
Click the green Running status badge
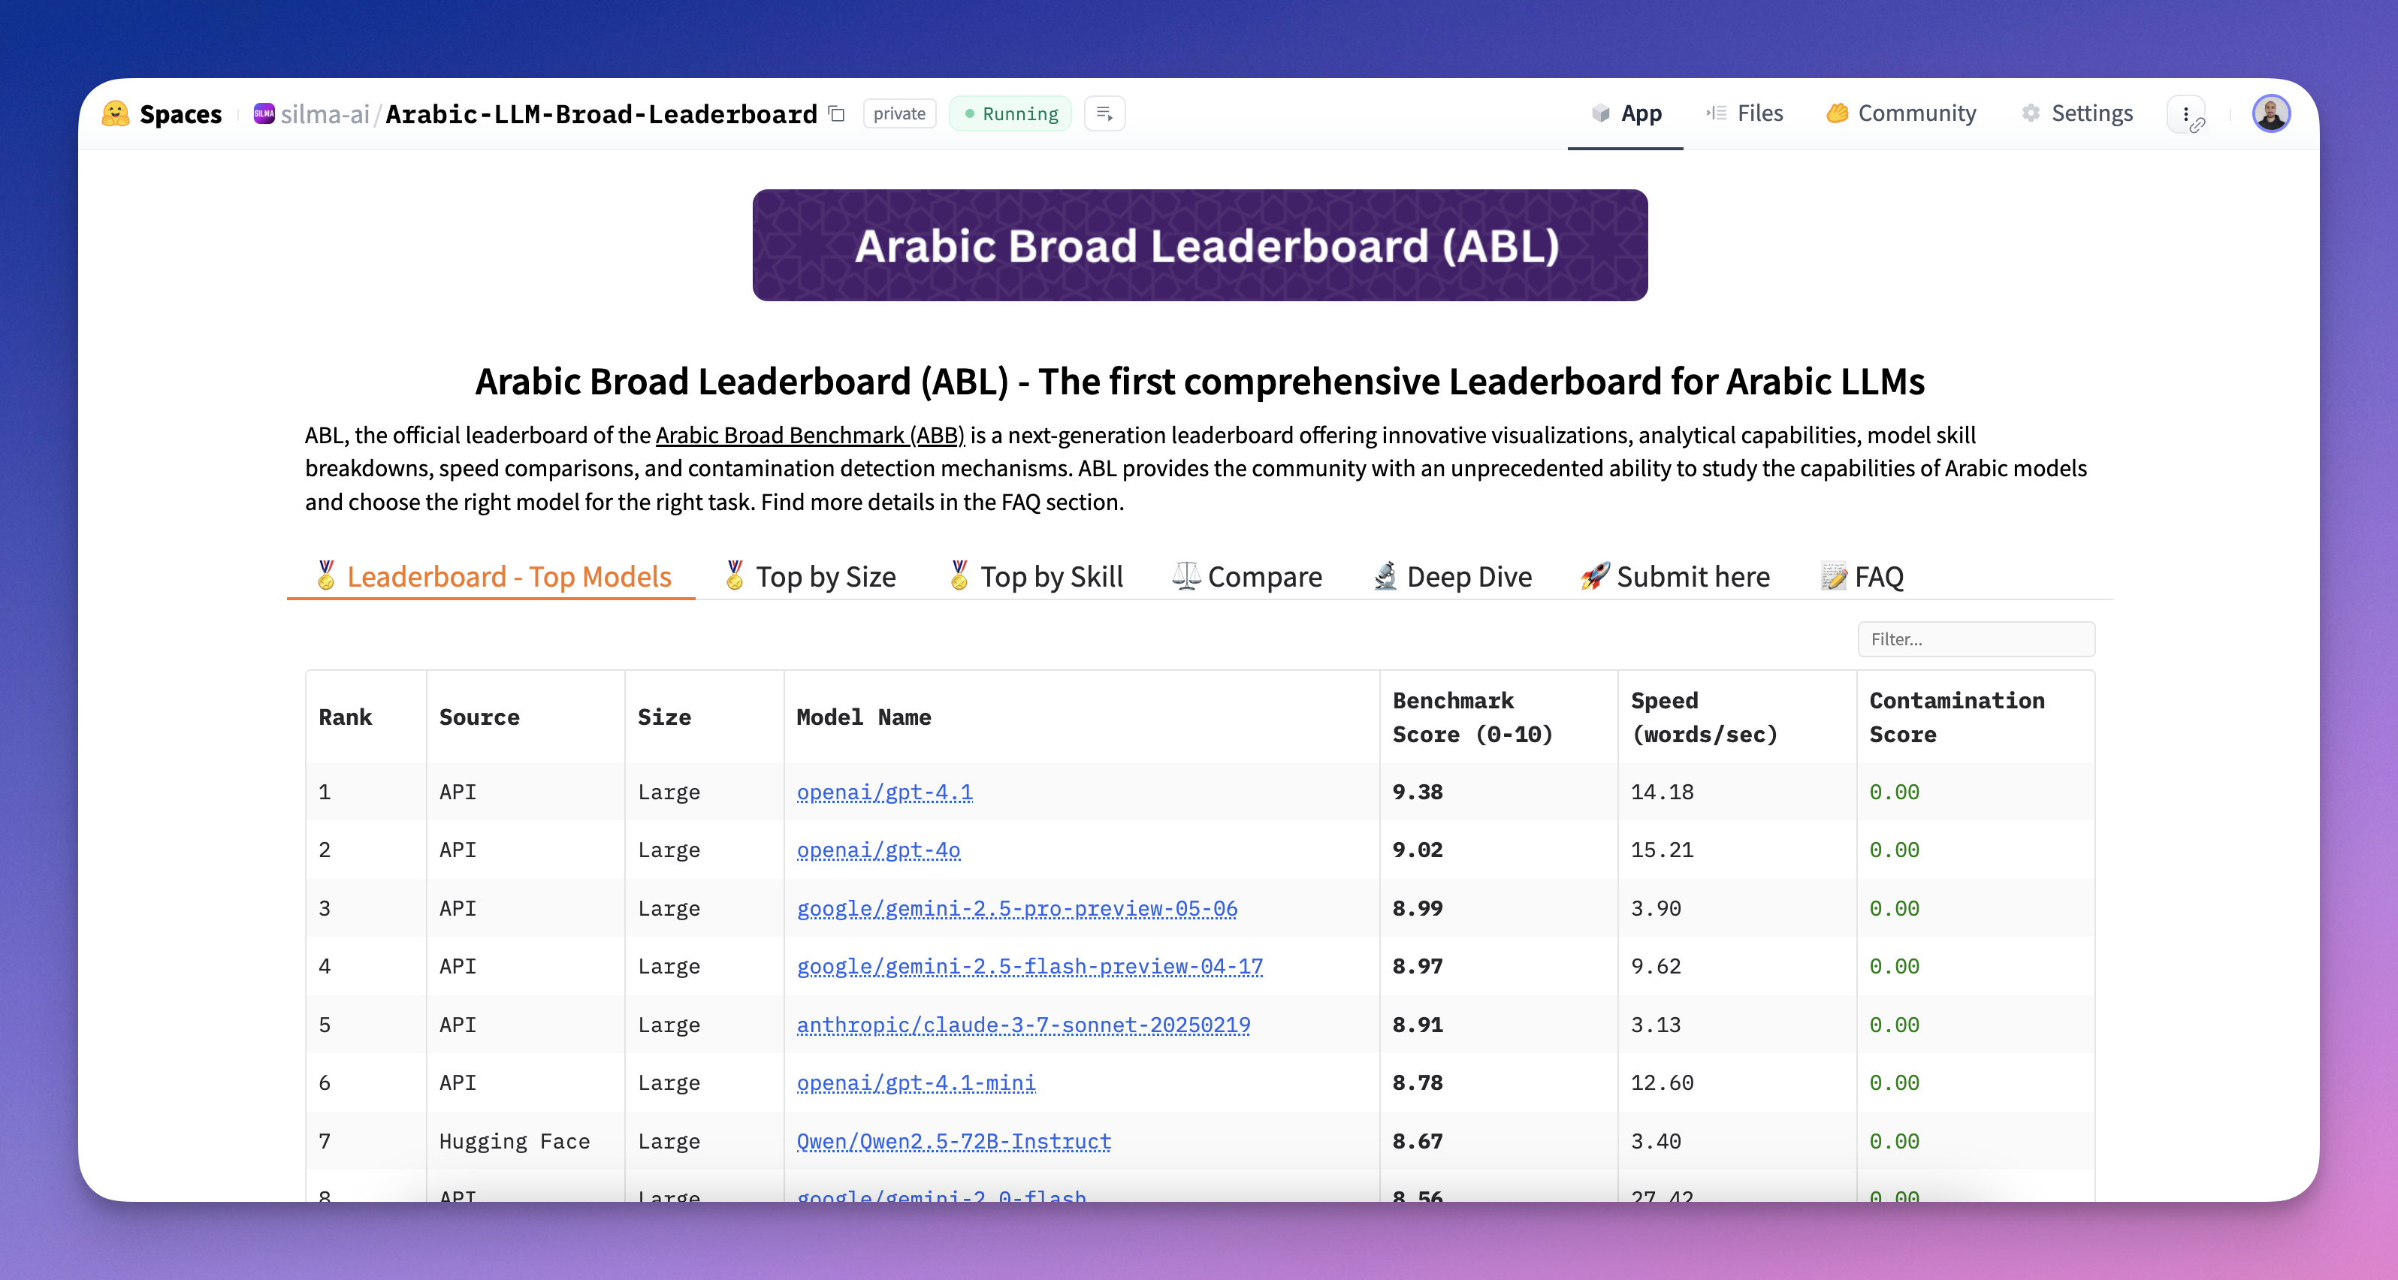(x=1010, y=113)
